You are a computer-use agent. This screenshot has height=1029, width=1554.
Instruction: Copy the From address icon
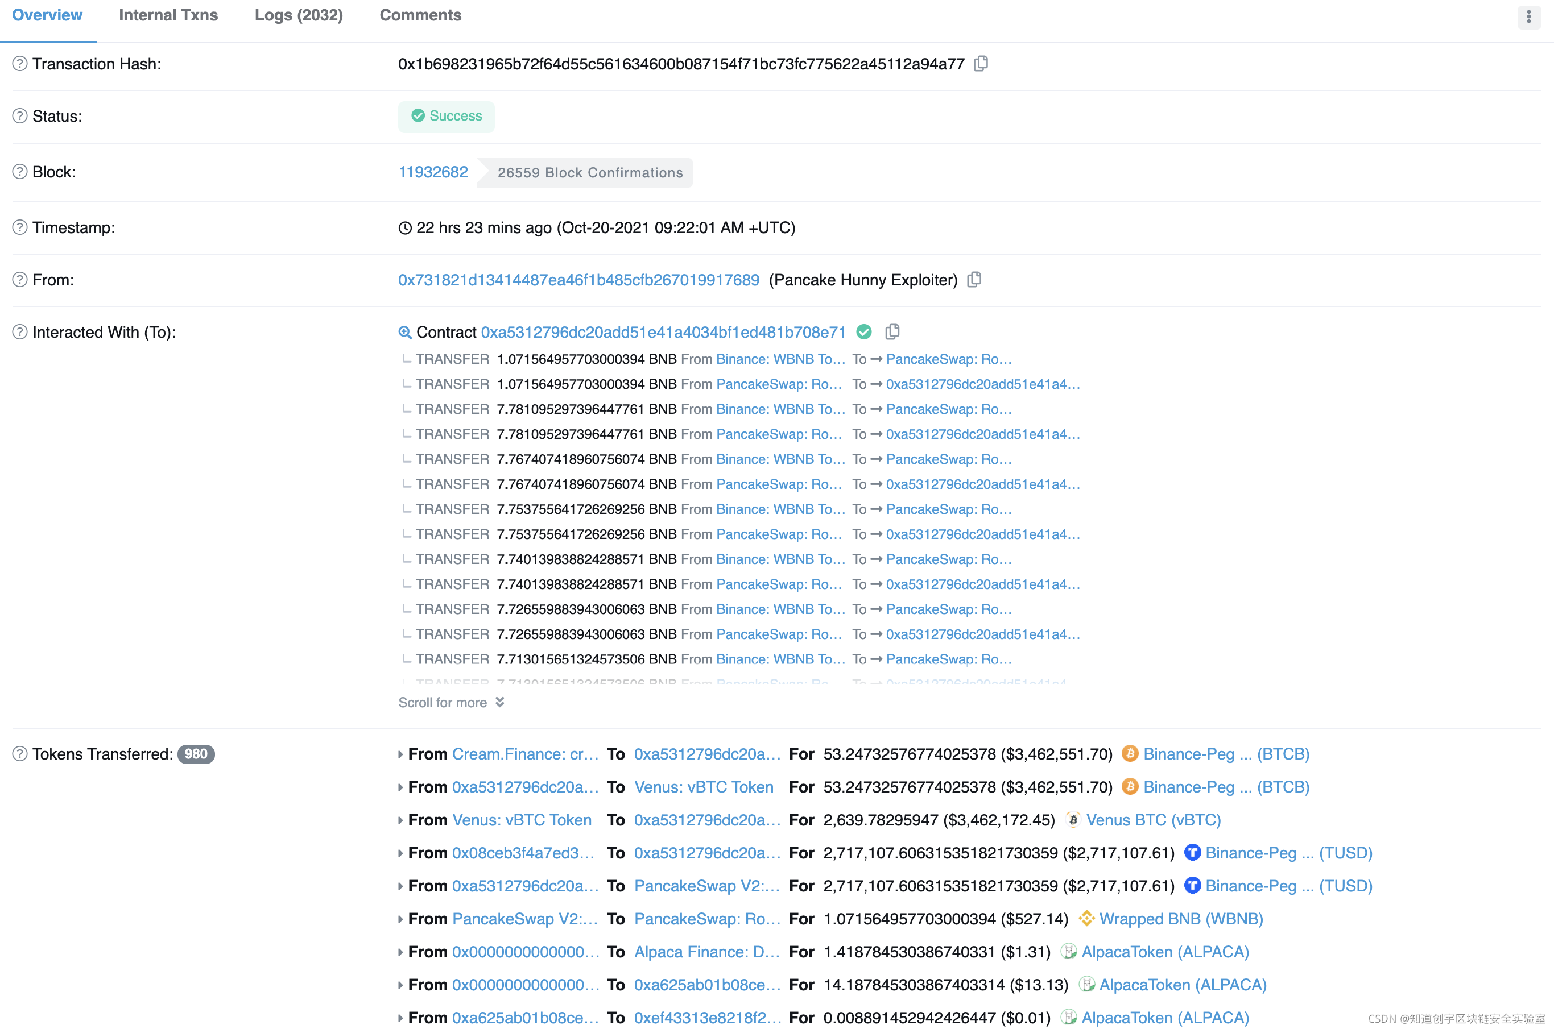click(974, 280)
